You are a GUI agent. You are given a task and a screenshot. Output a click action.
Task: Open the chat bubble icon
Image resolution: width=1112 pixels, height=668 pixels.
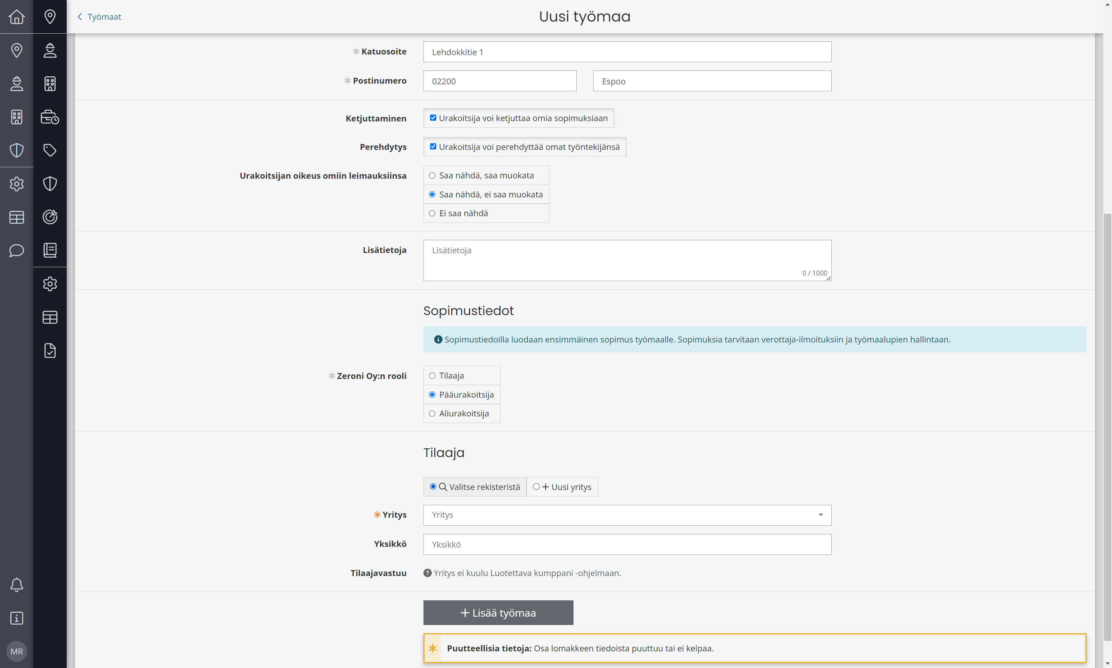(x=17, y=250)
